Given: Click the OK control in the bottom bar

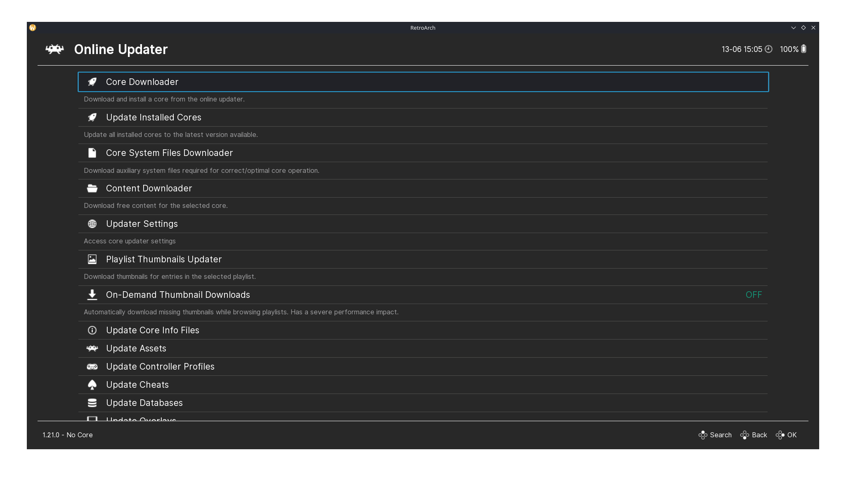Looking at the screenshot, I should click(x=786, y=435).
